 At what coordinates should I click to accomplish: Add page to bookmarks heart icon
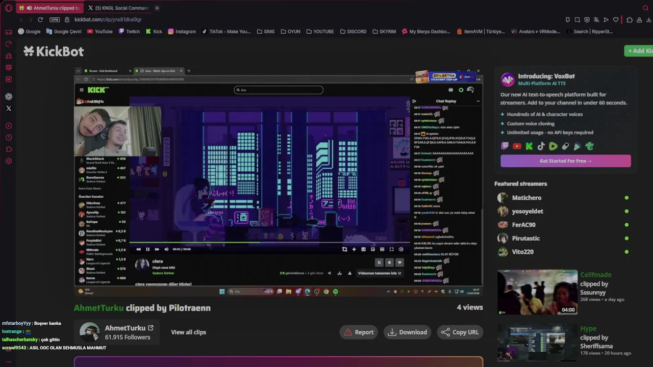[616, 19]
